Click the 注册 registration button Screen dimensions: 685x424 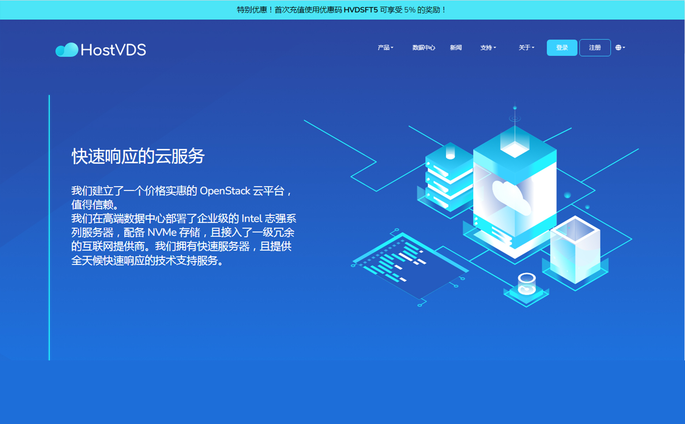click(595, 47)
